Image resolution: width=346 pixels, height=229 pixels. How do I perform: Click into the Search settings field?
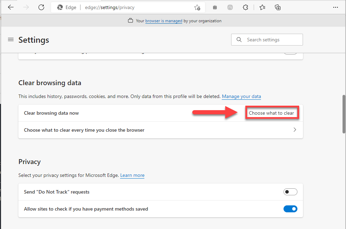[271, 40]
